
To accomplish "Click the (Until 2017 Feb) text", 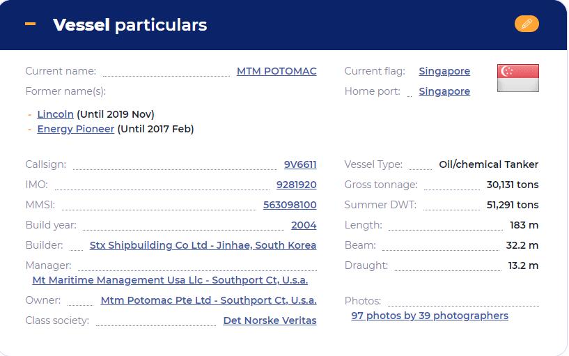I will point(156,129).
